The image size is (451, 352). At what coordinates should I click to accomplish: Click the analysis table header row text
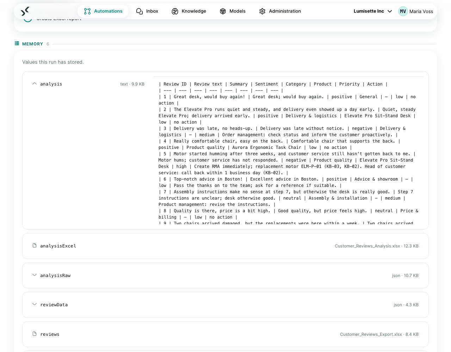coord(273,84)
